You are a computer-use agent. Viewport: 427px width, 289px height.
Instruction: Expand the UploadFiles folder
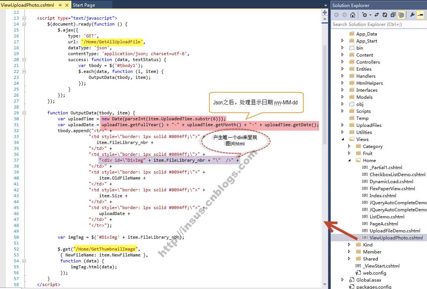click(343, 125)
